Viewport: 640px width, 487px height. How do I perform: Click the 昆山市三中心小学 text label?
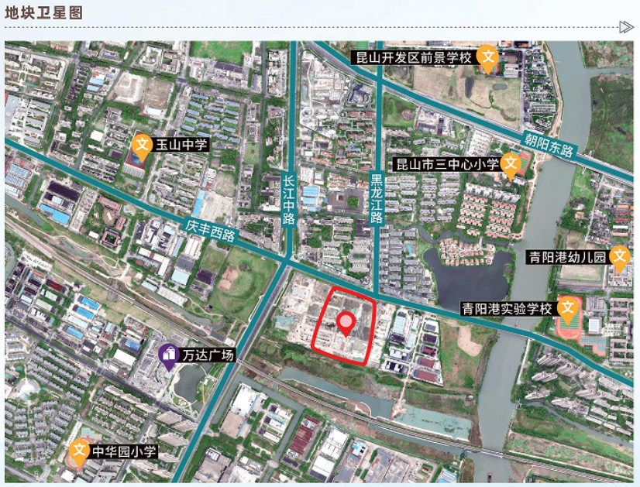pyautogui.click(x=447, y=164)
